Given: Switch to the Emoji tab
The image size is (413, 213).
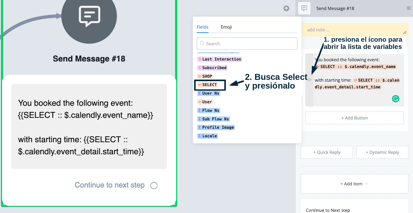Looking at the screenshot, I should (226, 27).
